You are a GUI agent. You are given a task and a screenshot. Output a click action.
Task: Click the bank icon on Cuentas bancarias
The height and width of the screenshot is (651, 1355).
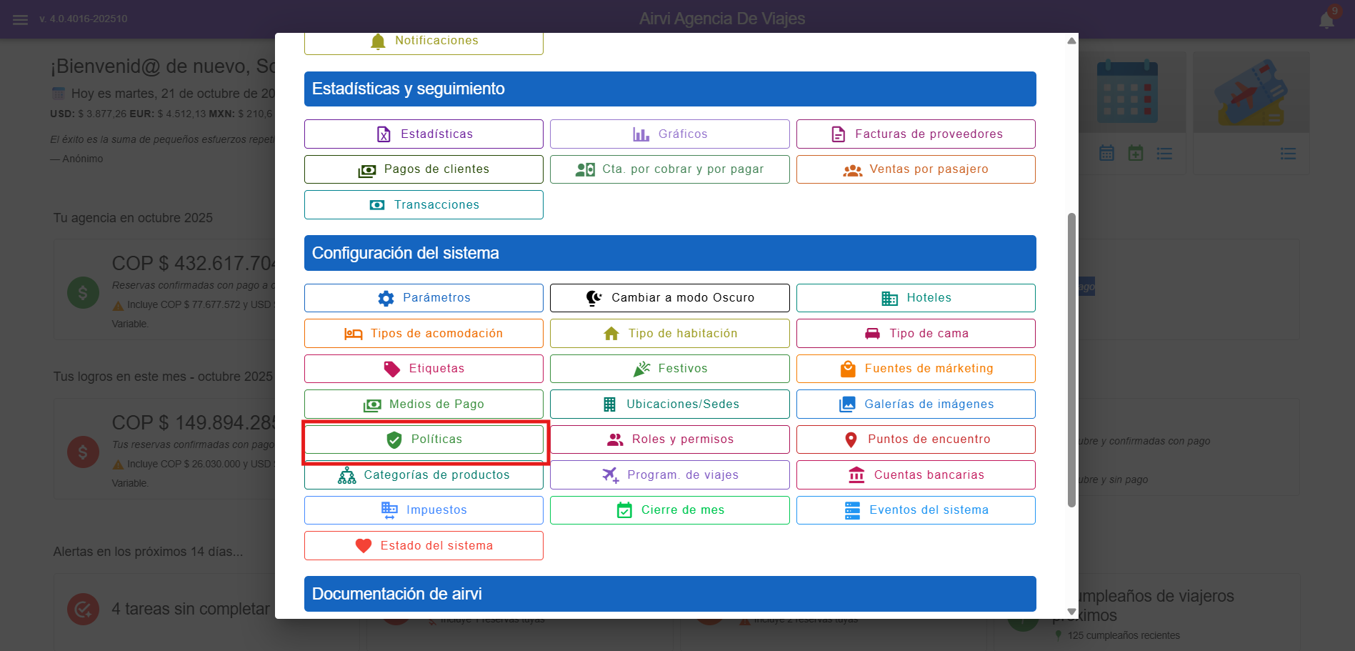click(856, 475)
